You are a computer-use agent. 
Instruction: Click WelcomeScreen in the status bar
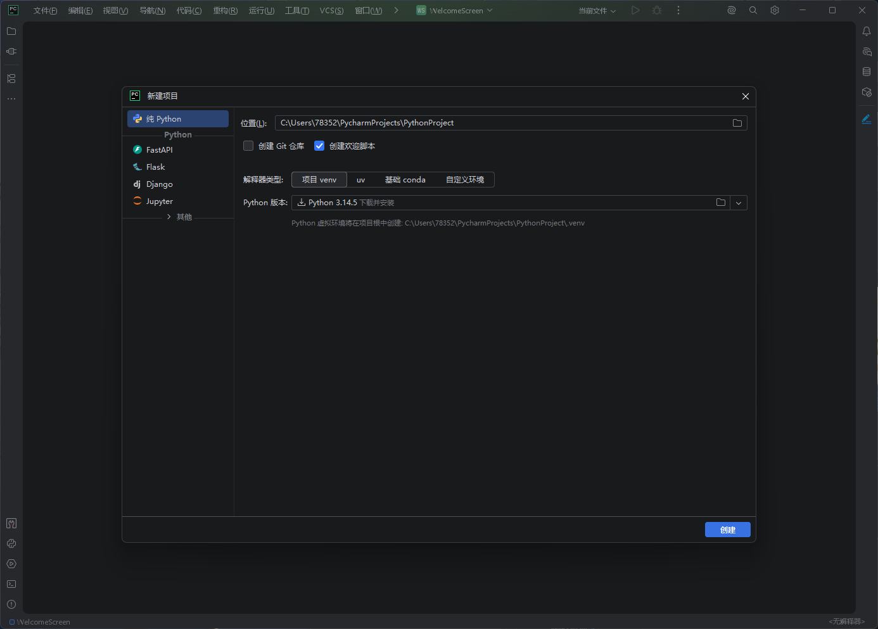[40, 622]
